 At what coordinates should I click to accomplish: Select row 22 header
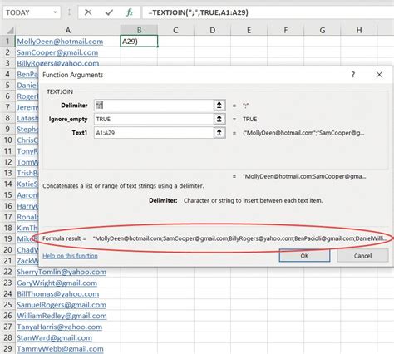click(x=7, y=272)
